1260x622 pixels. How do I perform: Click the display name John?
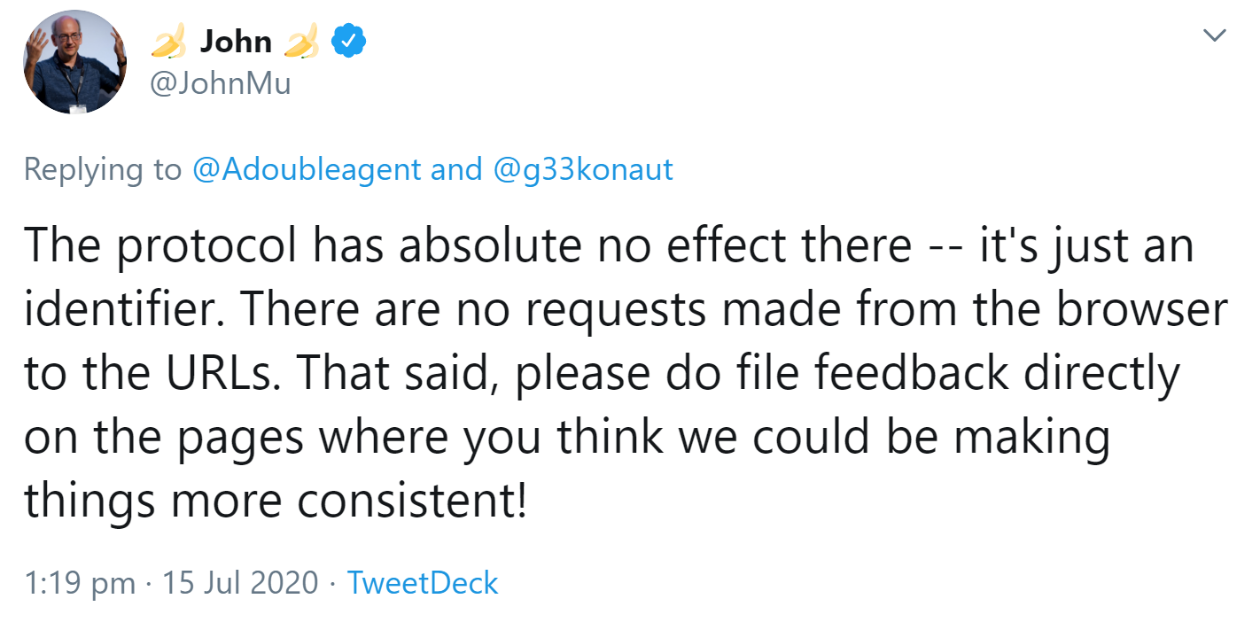236,41
